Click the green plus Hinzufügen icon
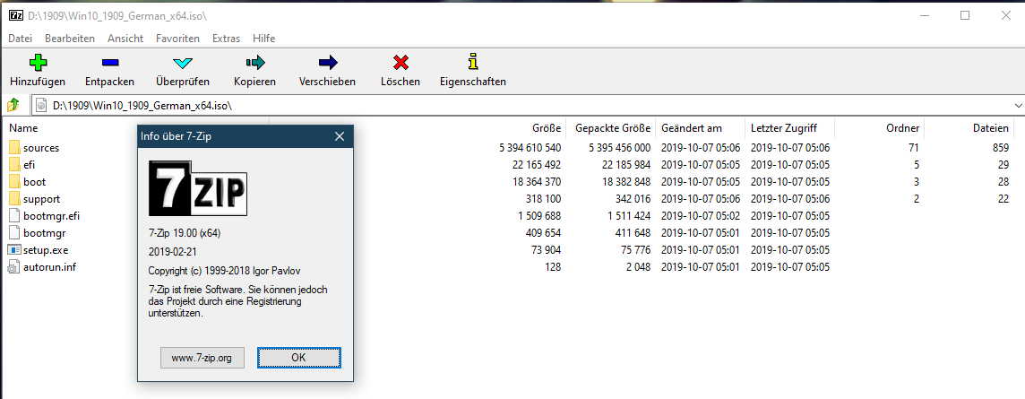Viewport: 1025px width, 399px height. 38,63
